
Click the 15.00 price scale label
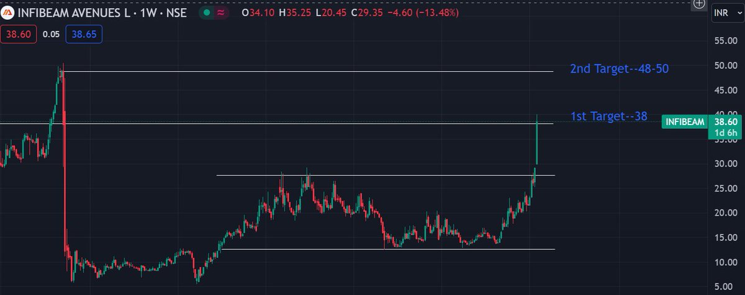727,237
